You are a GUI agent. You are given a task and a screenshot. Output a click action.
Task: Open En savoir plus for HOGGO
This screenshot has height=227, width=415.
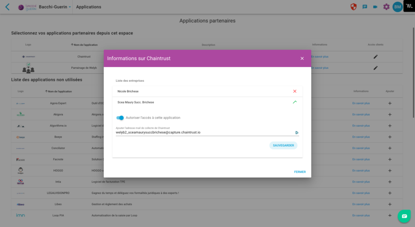point(361,171)
